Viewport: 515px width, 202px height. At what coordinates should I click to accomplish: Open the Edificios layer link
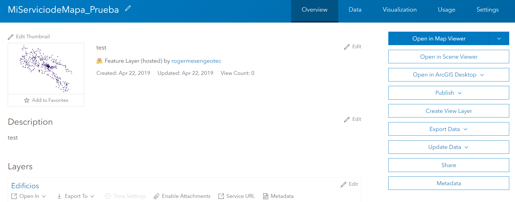point(25,186)
